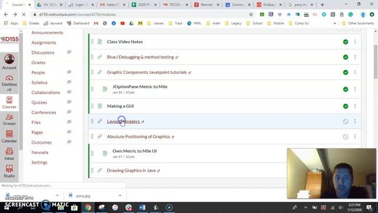This screenshot has height=213, width=378.
Task: Open the Layout Managers link
Action: pos(123,121)
